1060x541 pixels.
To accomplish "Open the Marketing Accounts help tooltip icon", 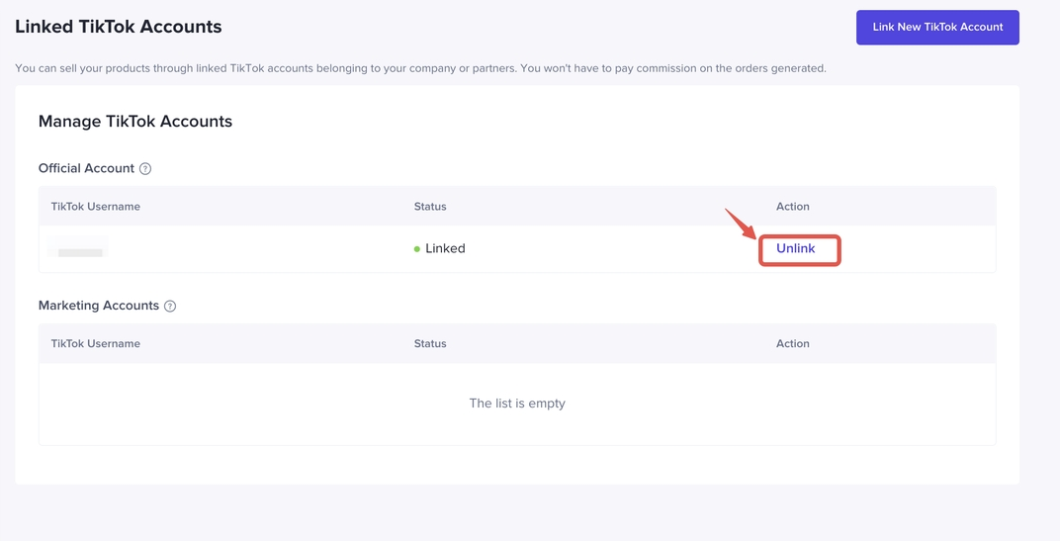I will coord(170,307).
